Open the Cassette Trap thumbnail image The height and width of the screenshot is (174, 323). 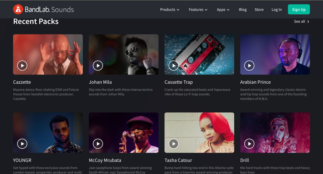(199, 54)
